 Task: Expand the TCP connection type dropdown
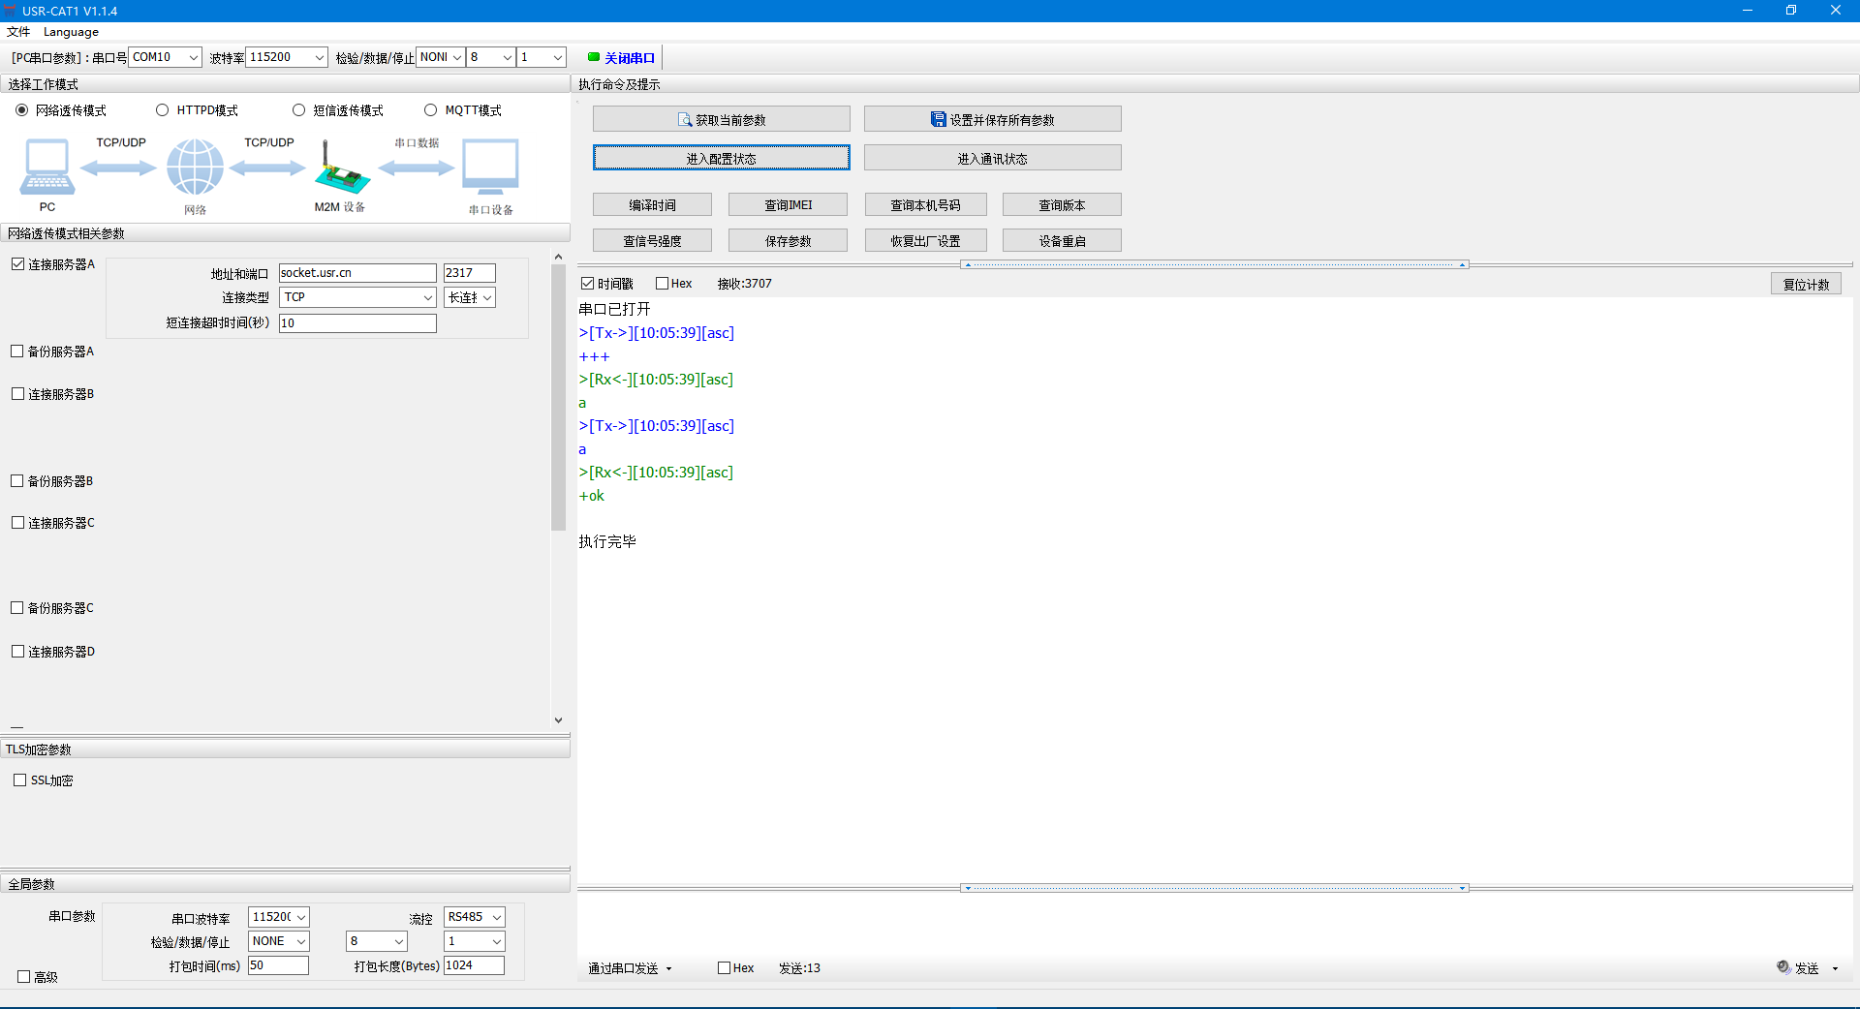(x=427, y=297)
